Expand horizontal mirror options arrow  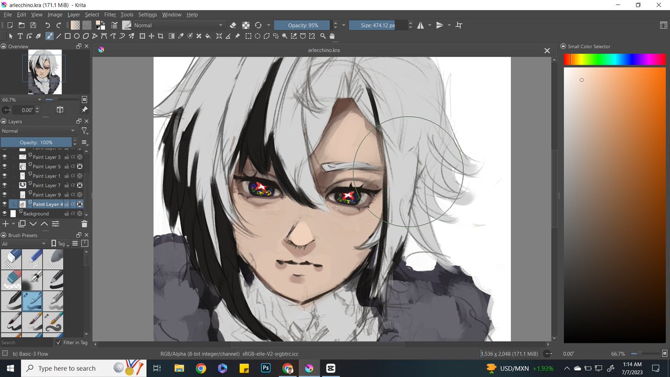point(429,25)
